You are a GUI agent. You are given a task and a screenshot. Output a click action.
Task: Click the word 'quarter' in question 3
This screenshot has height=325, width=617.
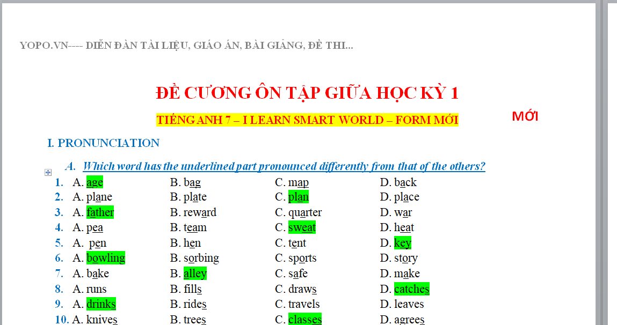pyautogui.click(x=305, y=212)
